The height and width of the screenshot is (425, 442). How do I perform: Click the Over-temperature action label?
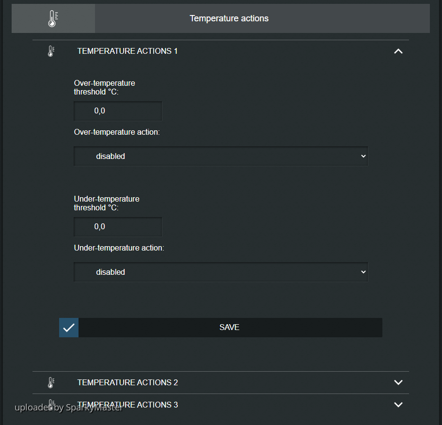coord(116,132)
